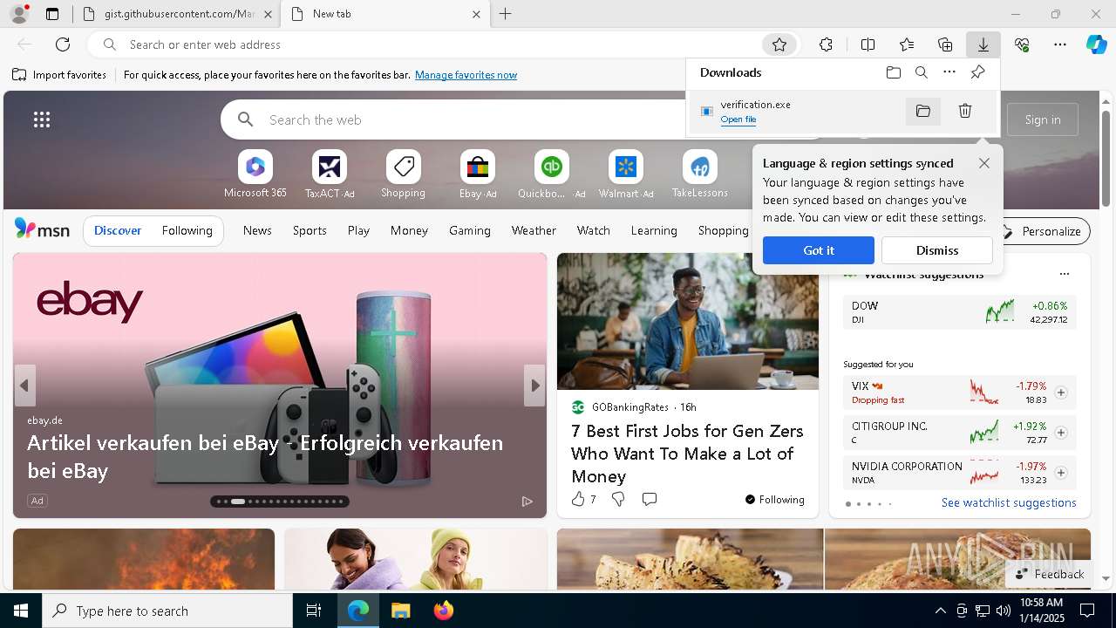Open split screen view
Image resolution: width=1116 pixels, height=628 pixels.
(x=868, y=44)
